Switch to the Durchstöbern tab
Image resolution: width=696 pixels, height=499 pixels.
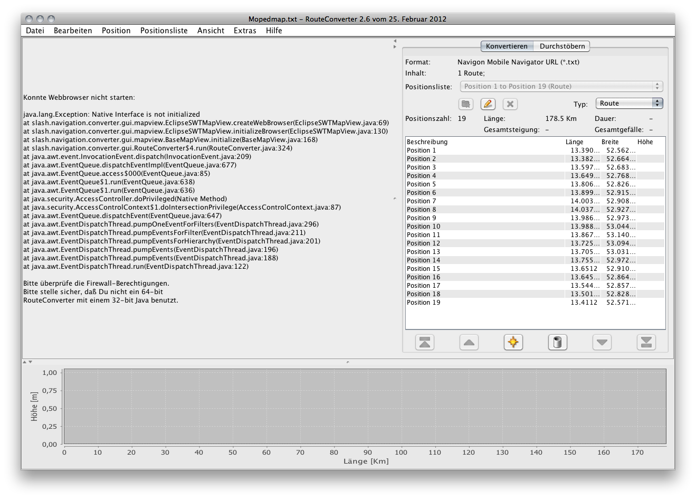pyautogui.click(x=562, y=46)
